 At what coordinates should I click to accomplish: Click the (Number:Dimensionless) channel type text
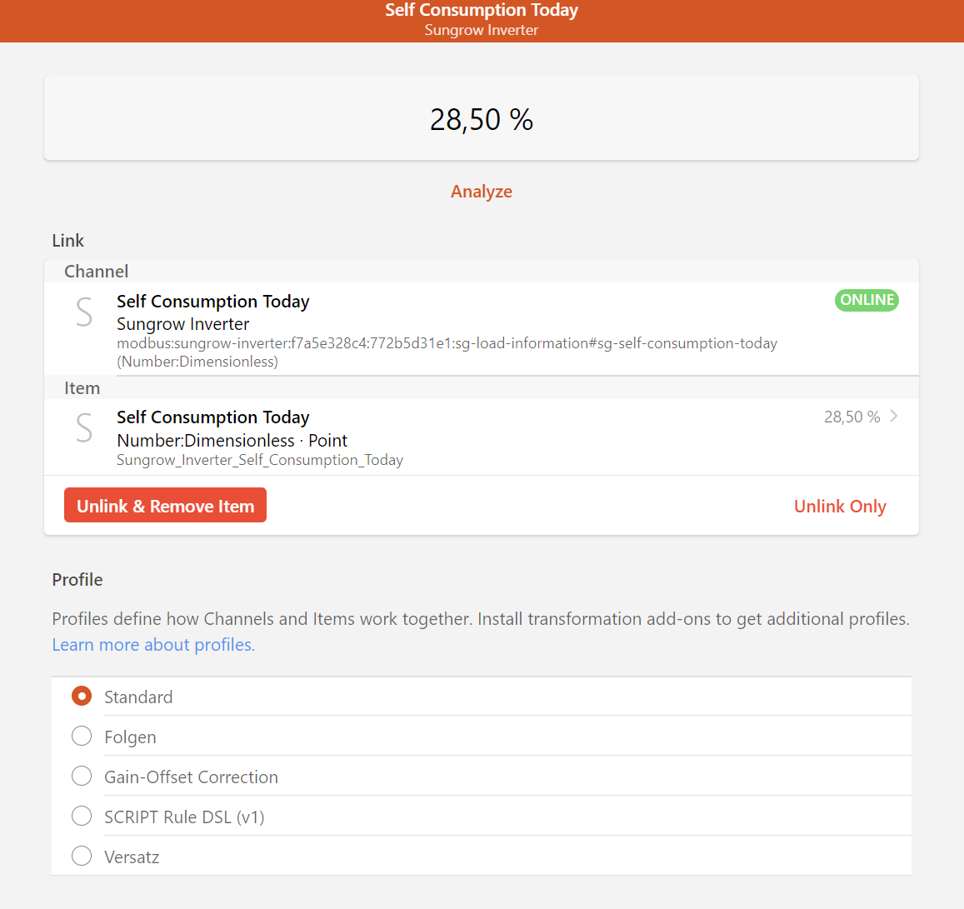[x=197, y=362]
